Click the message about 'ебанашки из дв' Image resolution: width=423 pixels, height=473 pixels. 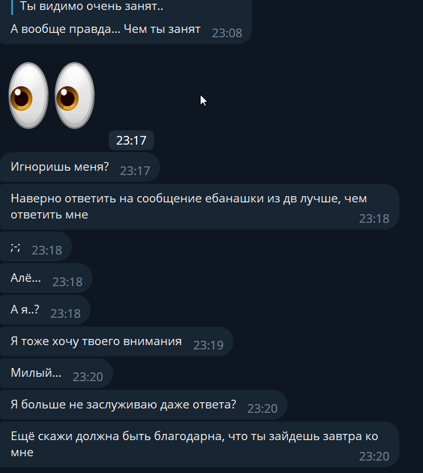199,207
